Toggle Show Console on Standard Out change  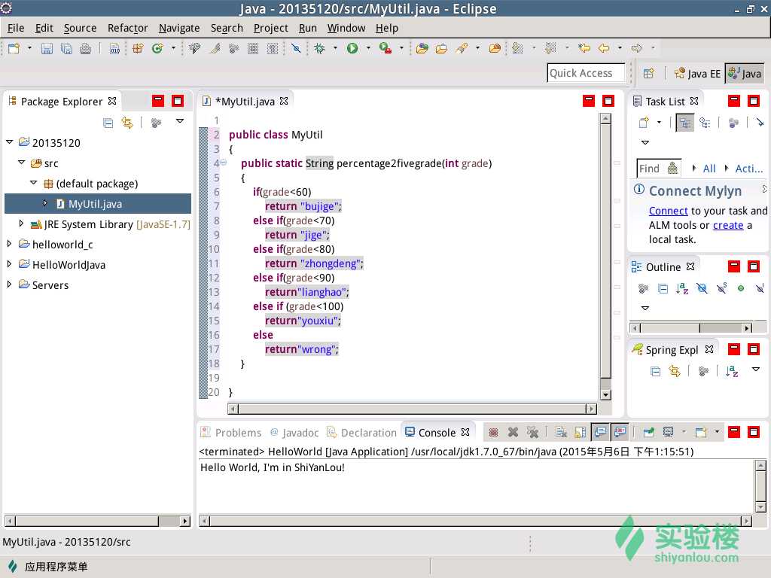[600, 432]
